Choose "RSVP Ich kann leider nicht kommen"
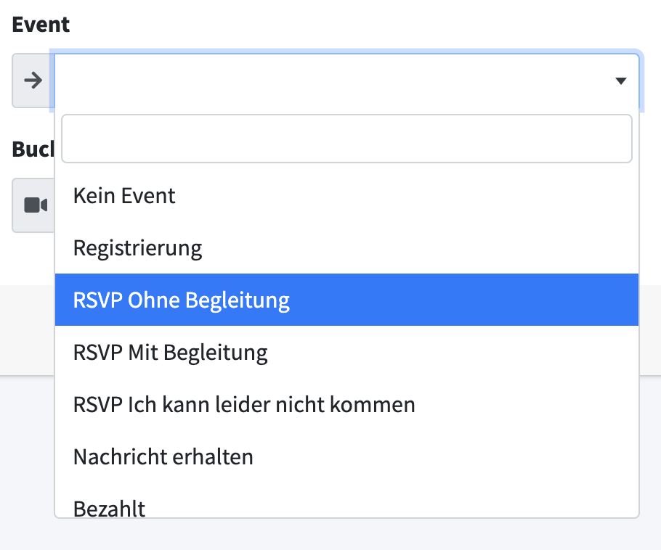661x550 pixels. [244, 405]
